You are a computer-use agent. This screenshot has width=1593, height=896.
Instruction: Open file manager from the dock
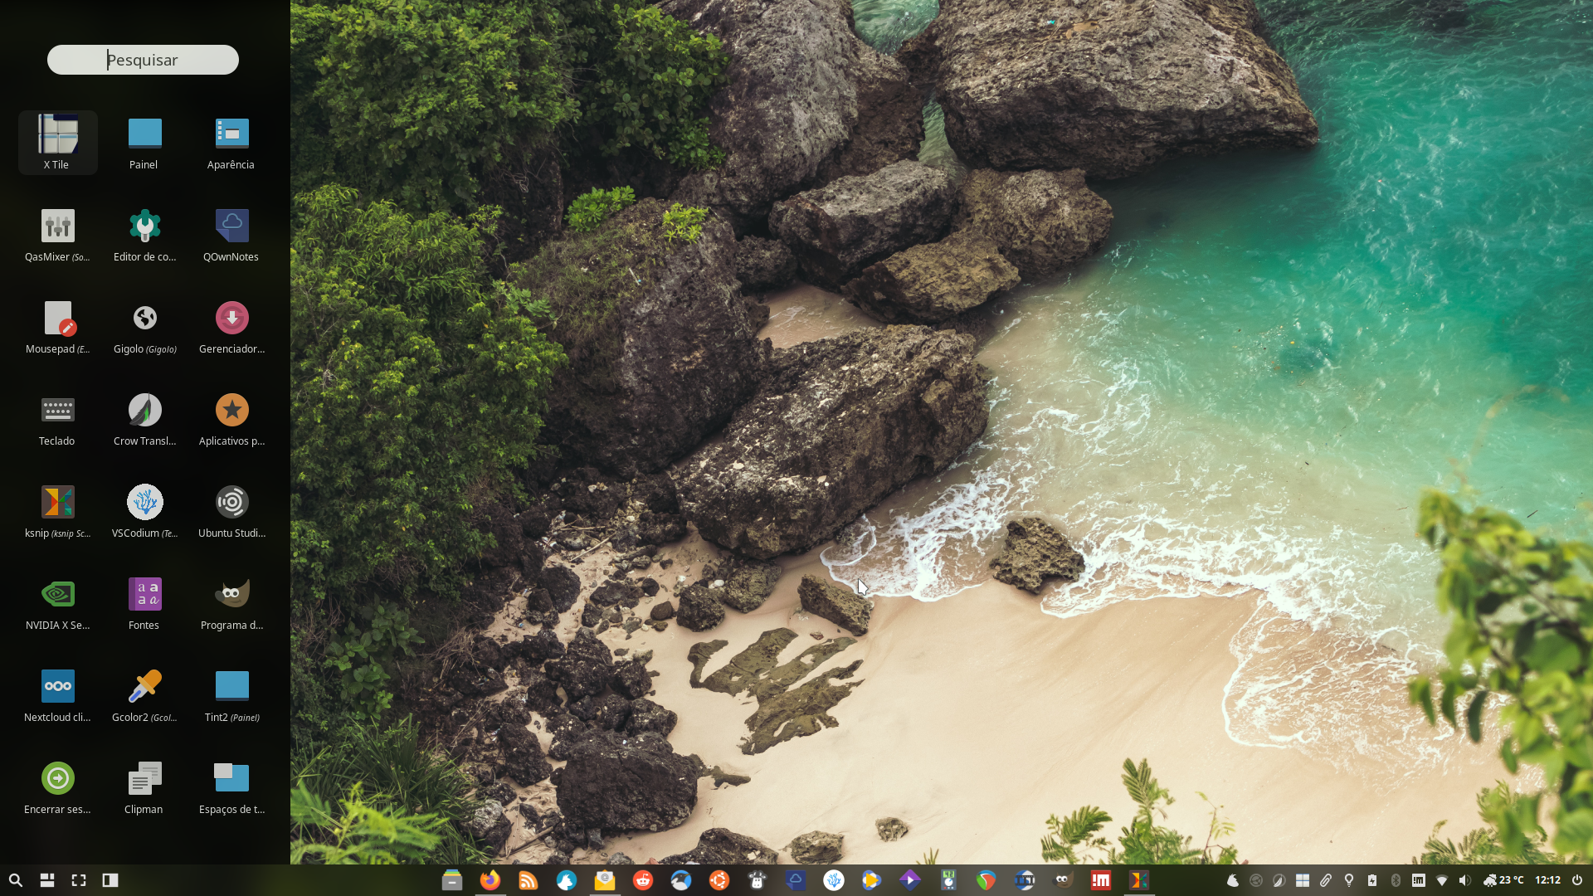coord(452,880)
